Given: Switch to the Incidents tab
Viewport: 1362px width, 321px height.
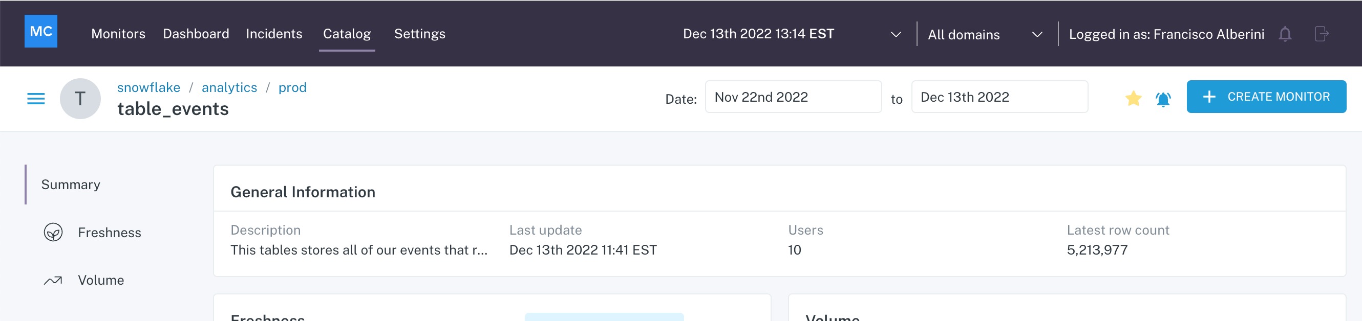Looking at the screenshot, I should click(x=274, y=34).
